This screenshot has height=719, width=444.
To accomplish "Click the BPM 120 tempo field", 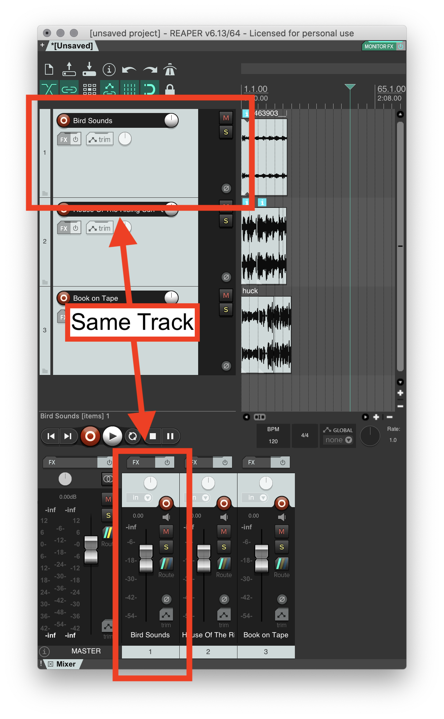I will point(273,436).
